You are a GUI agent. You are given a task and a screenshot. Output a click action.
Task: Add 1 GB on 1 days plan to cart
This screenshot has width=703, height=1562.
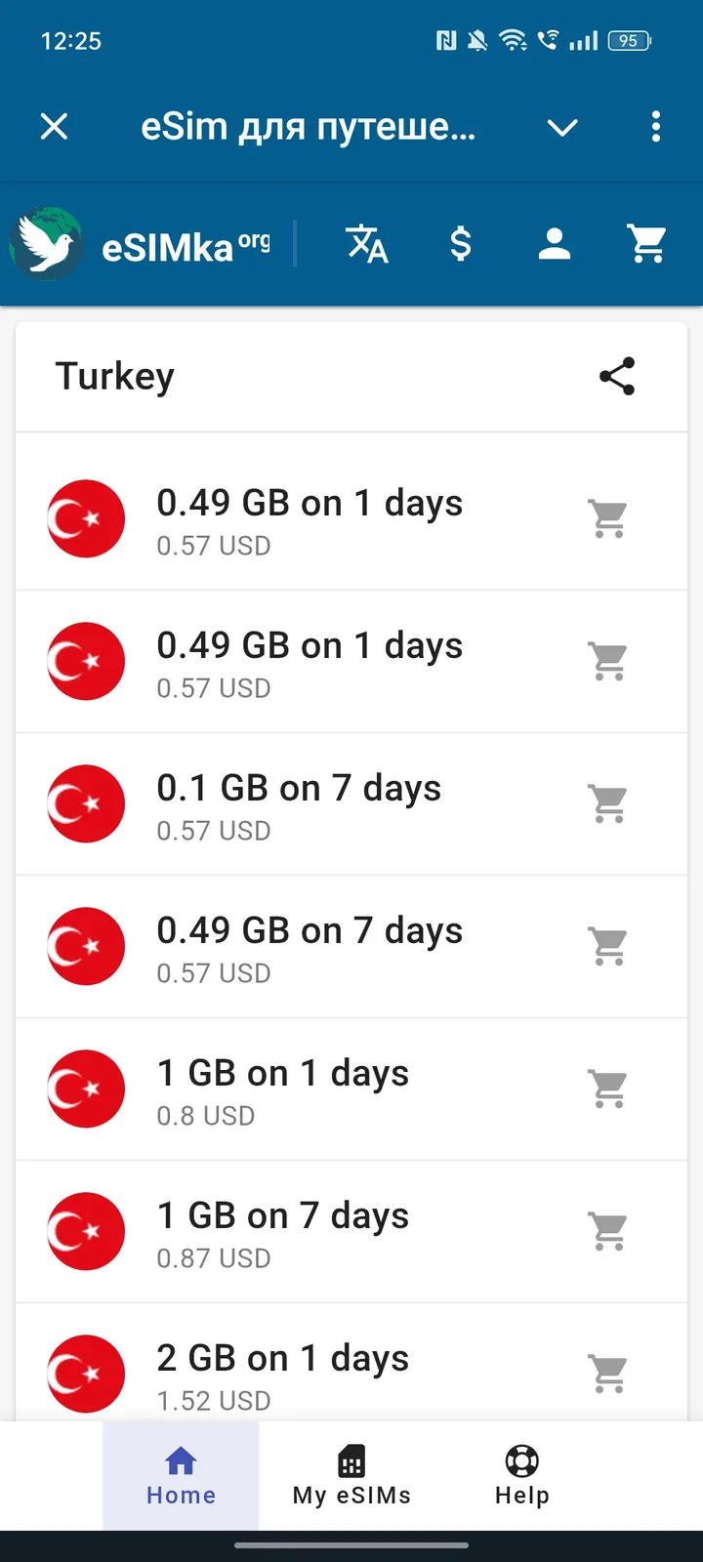pyautogui.click(x=608, y=1089)
